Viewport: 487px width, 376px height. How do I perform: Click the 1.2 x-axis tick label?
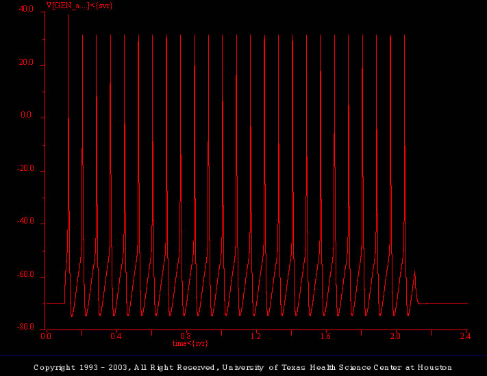(x=255, y=336)
